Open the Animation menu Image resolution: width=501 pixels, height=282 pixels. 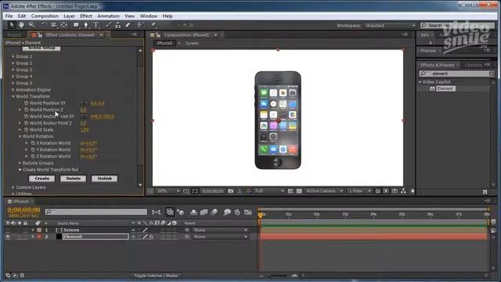108,16
